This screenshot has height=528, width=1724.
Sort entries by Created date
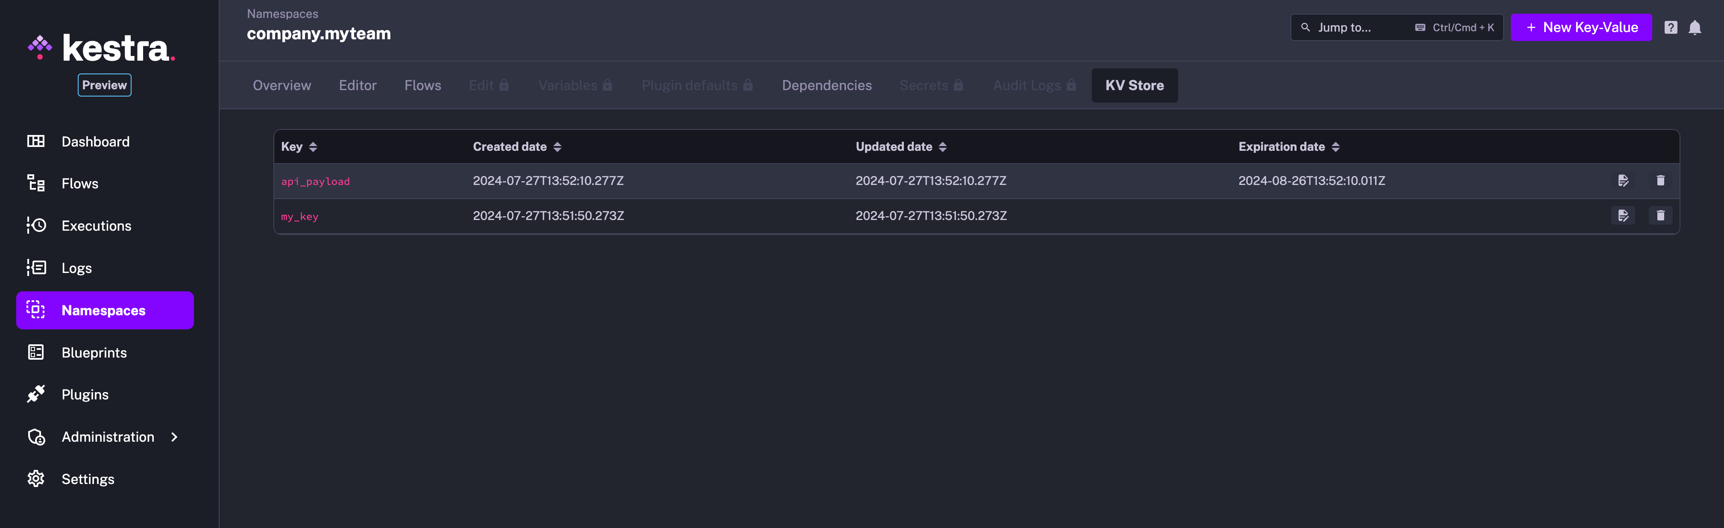click(517, 147)
